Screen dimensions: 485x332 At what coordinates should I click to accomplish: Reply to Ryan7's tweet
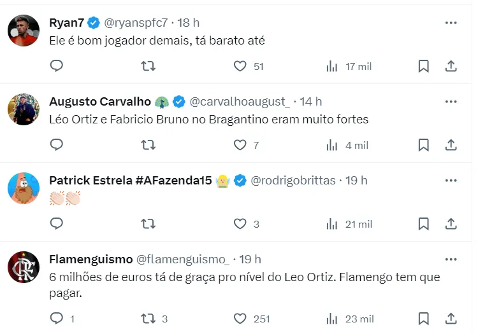[x=57, y=66]
